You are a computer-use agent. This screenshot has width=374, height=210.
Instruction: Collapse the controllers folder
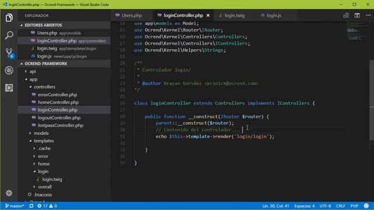pos(64,87)
